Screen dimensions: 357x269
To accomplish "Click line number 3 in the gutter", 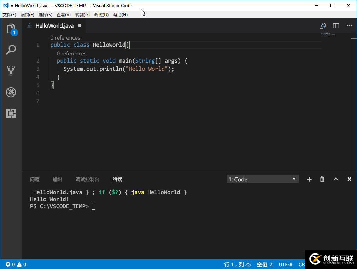I will [x=38, y=69].
